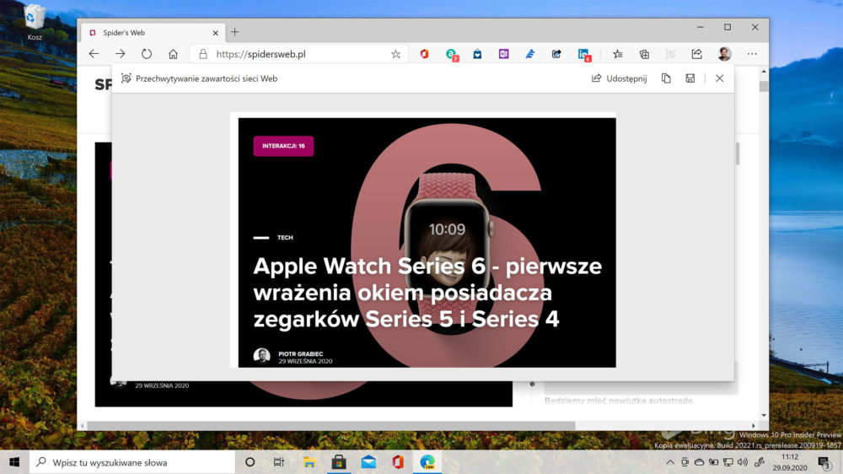Open Office app from the taskbar

click(x=398, y=462)
